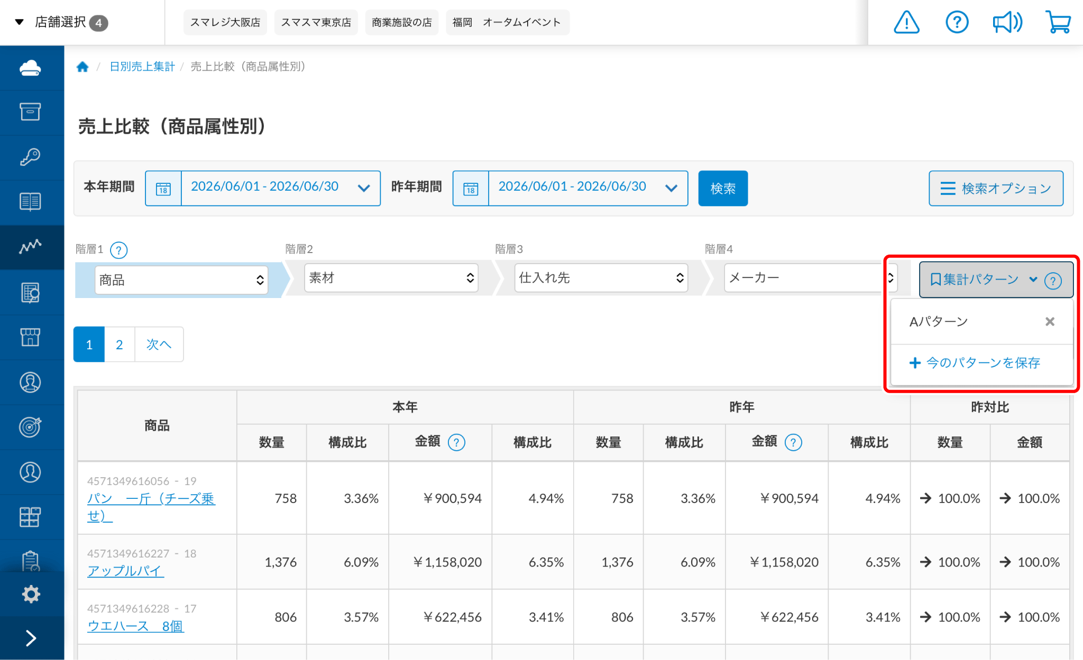Open the key icon in sidebar
Image resolution: width=1083 pixels, height=660 pixels.
pos(31,157)
